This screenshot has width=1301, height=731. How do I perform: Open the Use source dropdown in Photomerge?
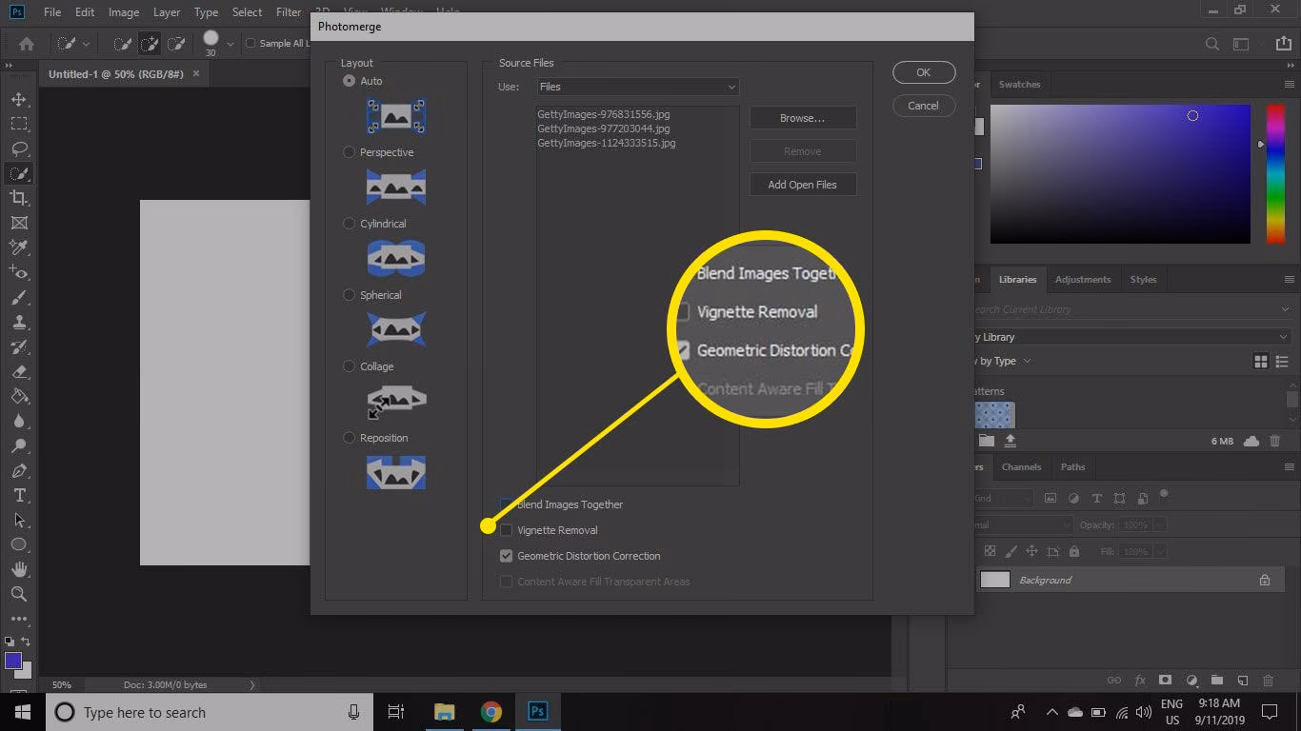[x=636, y=87]
